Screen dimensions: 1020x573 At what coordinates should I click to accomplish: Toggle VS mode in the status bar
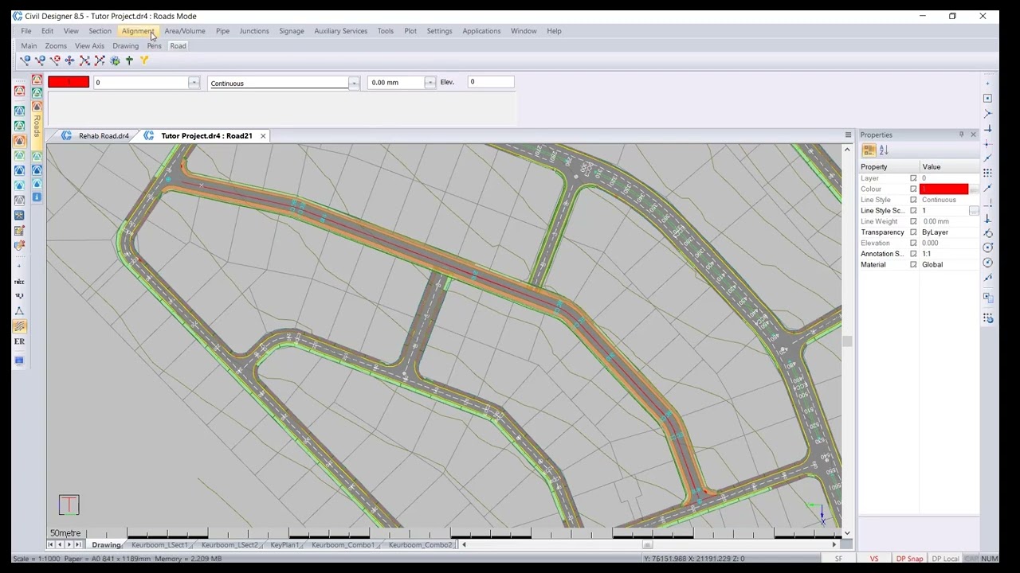pyautogui.click(x=874, y=559)
